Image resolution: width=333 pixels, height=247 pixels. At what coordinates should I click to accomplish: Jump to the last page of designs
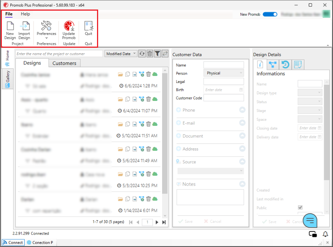pyautogui.click(x=164, y=222)
